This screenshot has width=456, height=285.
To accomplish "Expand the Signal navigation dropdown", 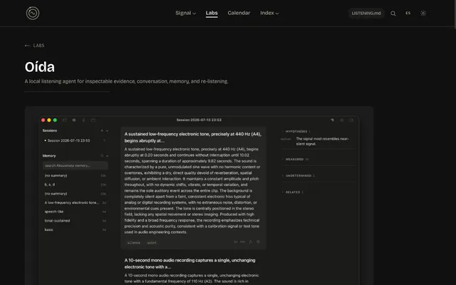I will click(x=185, y=13).
